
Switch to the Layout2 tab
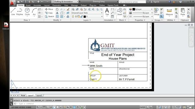click(x=39, y=95)
